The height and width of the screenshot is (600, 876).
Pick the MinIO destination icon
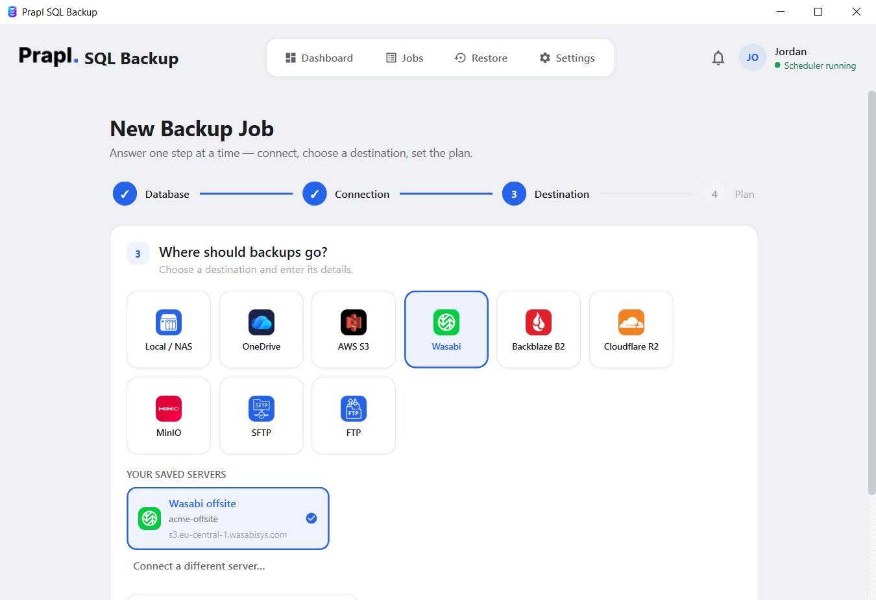tap(169, 409)
